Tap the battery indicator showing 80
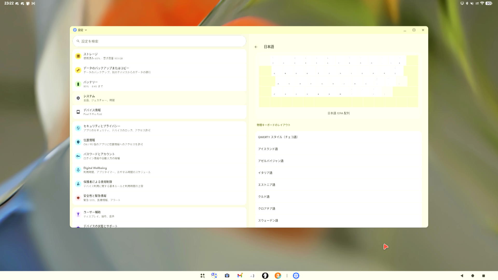 [x=489, y=3]
